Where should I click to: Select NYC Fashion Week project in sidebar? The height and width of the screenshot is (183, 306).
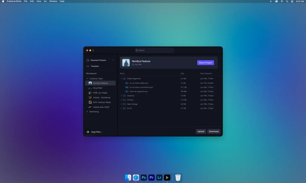[102, 102]
